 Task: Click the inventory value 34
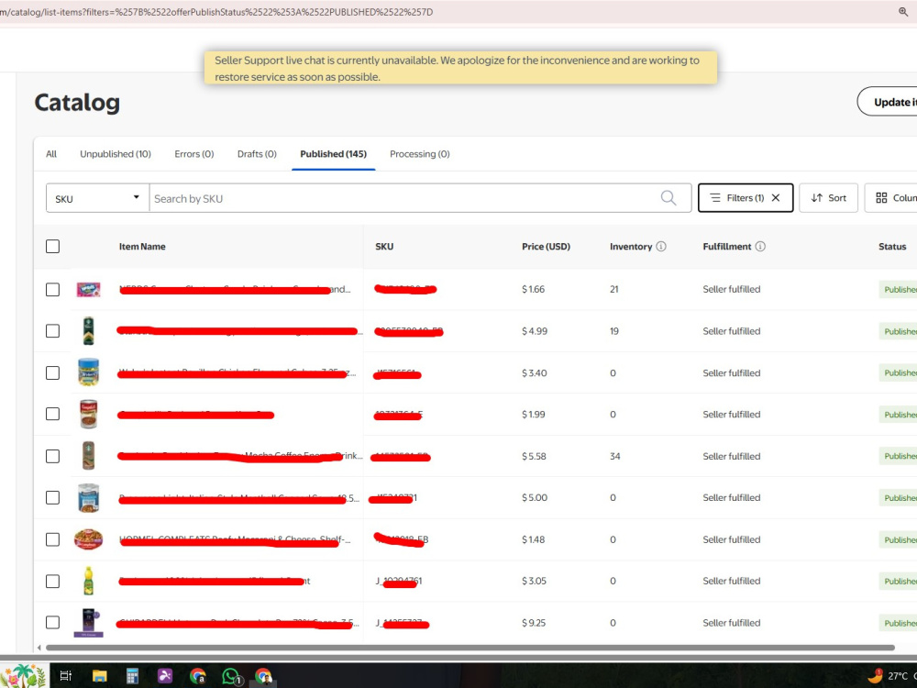[615, 456]
